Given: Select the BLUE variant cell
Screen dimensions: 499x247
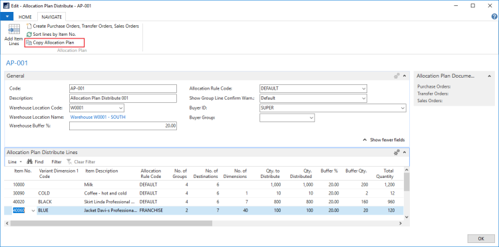Looking at the screenshot, I should 60,210.
